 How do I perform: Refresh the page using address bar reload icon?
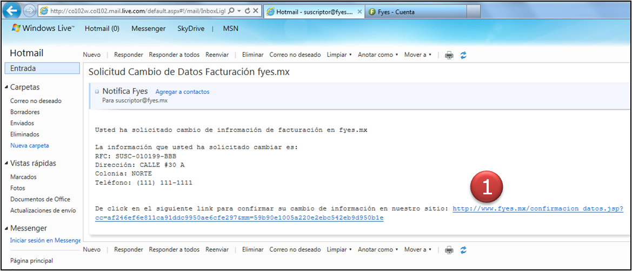tap(247, 11)
